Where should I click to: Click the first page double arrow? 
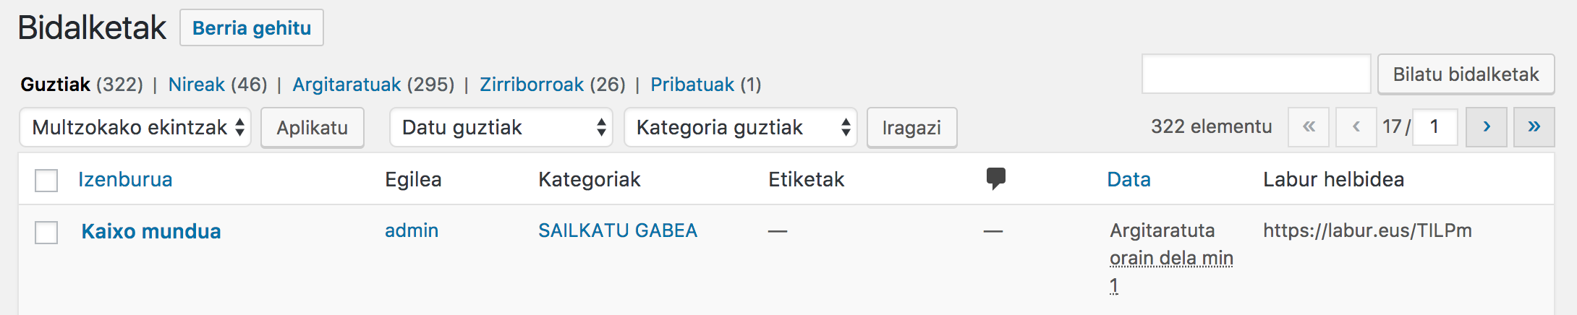coord(1308,127)
